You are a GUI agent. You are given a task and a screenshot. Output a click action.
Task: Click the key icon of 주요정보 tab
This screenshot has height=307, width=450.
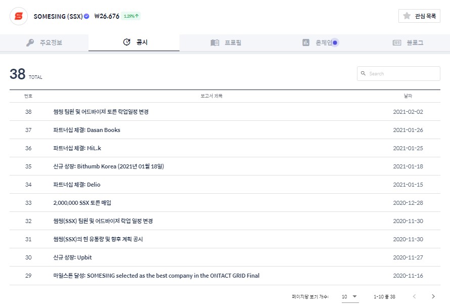(30, 42)
